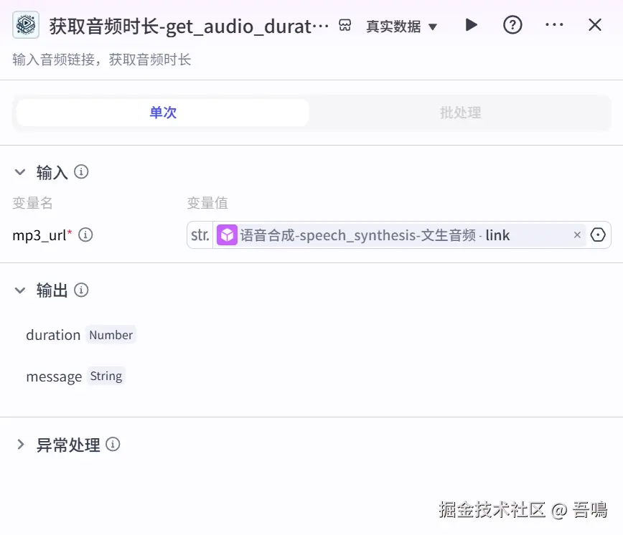Switch to the 单次 tab
The image size is (623, 535).
click(x=163, y=113)
